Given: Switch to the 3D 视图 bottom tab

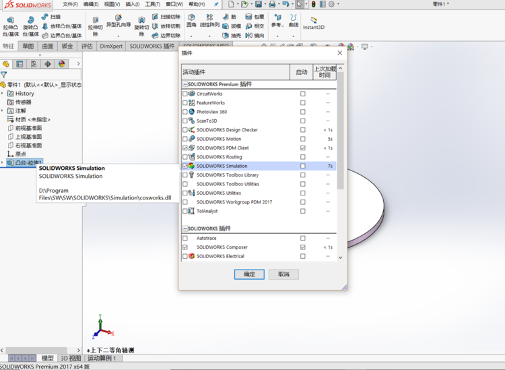Looking at the screenshot, I should 71,359.
